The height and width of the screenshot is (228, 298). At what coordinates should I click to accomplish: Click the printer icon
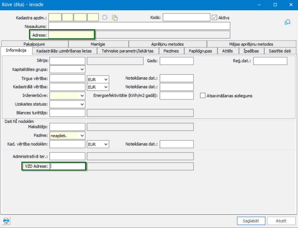click(x=6, y=220)
